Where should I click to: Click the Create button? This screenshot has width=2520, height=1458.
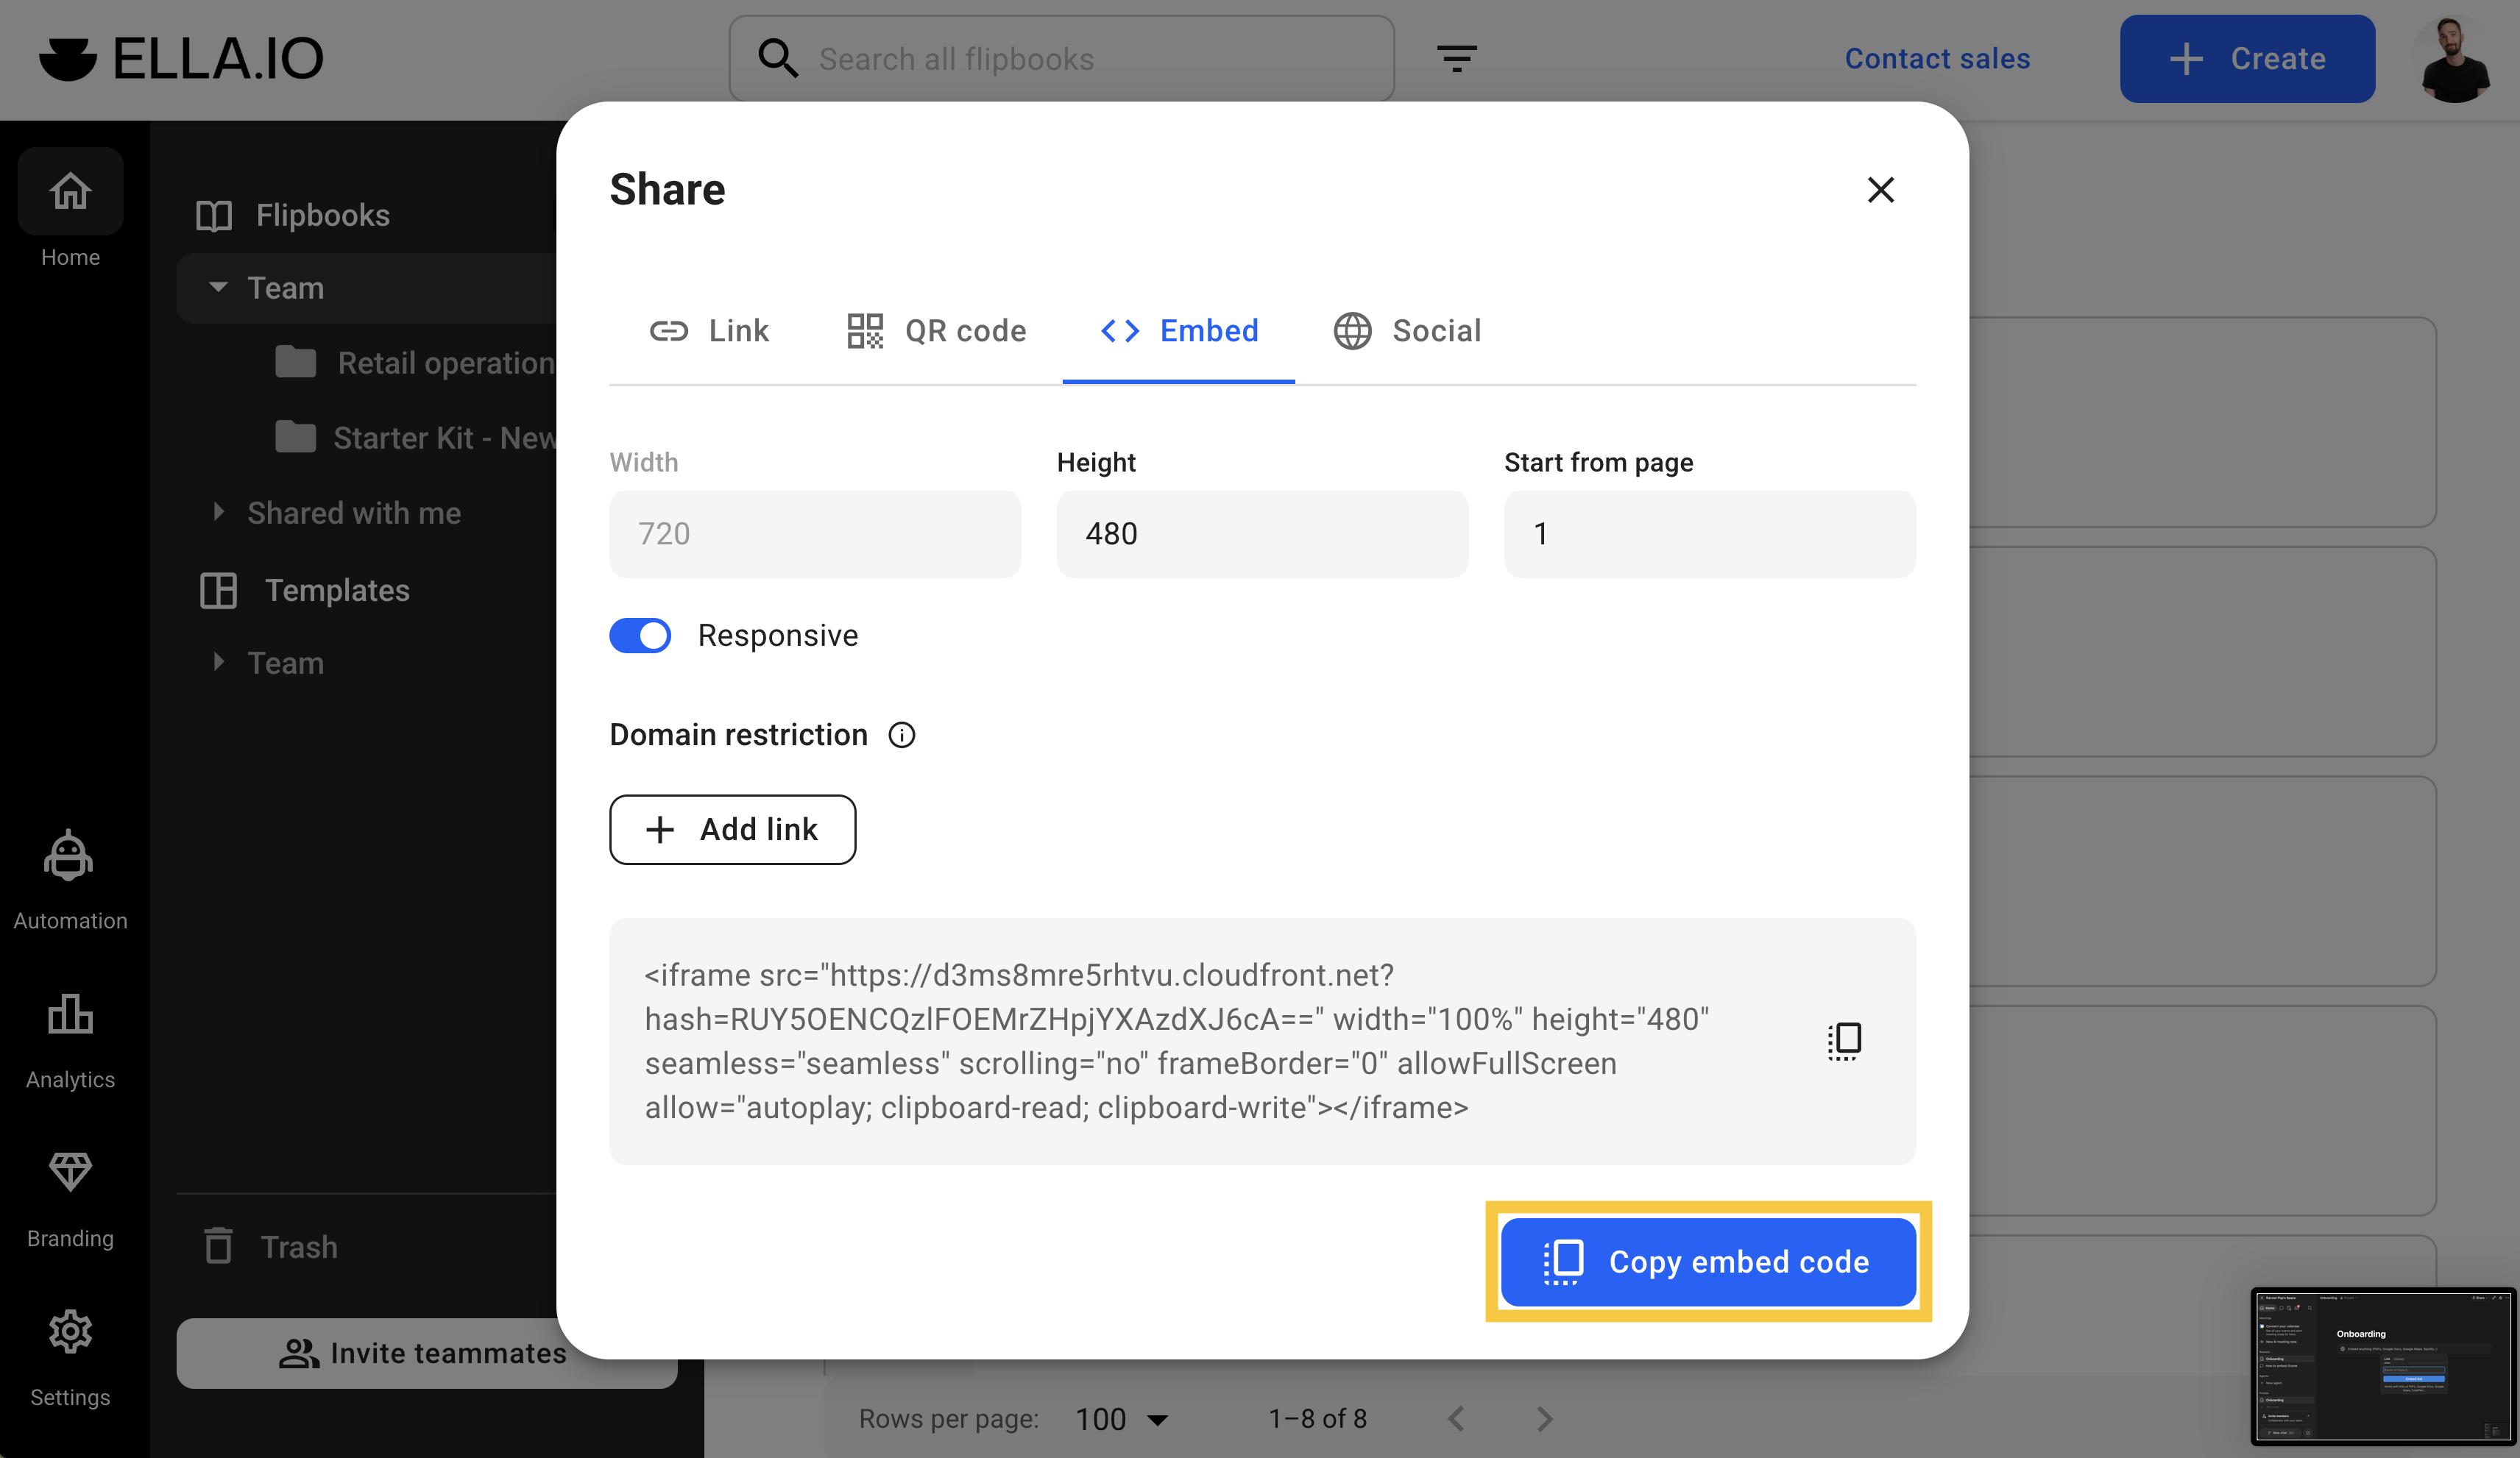coord(2247,58)
